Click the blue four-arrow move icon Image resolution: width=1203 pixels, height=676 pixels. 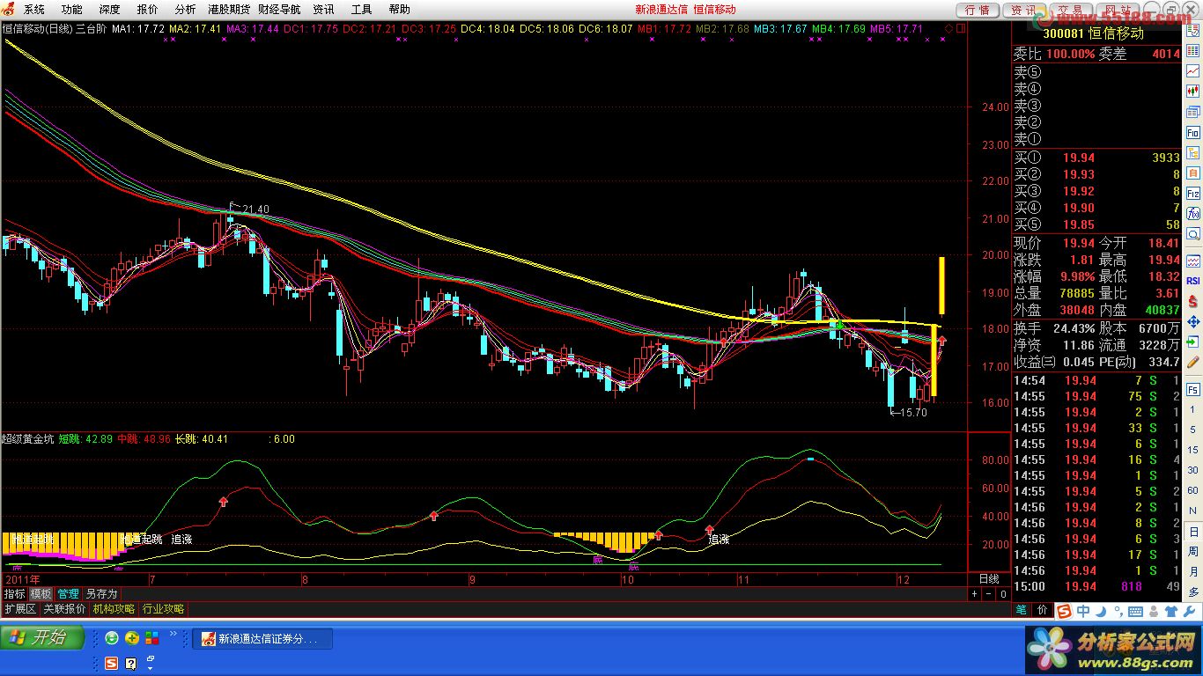[1192, 322]
